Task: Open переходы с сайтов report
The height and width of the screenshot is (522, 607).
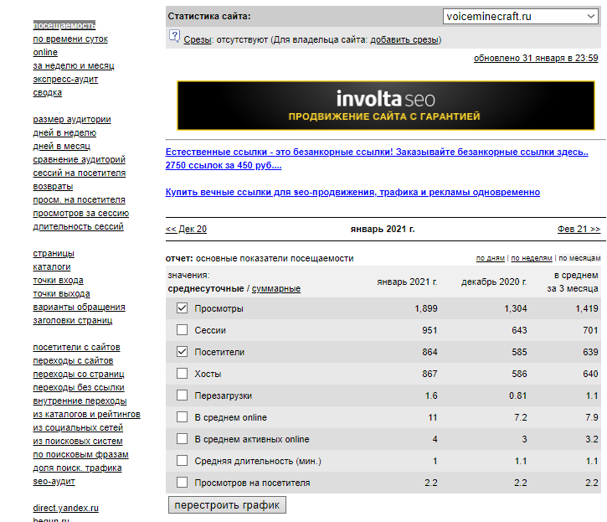Action: tap(73, 361)
